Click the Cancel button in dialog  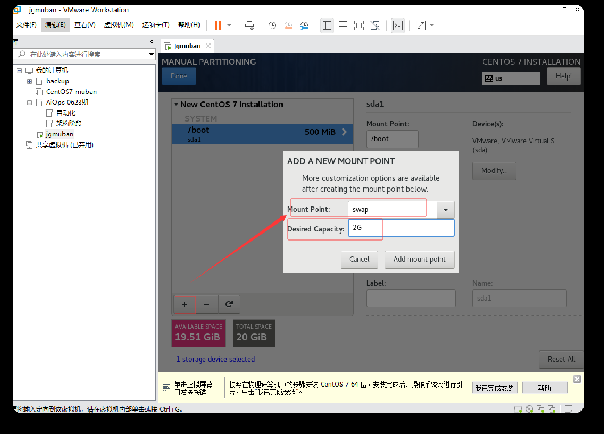coord(359,259)
